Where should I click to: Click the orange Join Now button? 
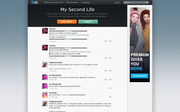pyautogui.click(x=67, y=22)
